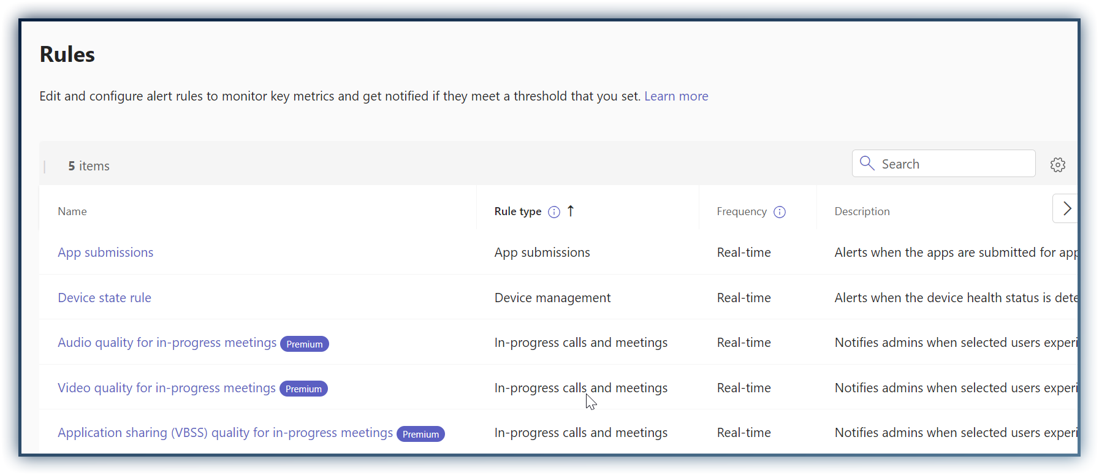Sort by the Name column header
The height and width of the screenshot is (475, 1099).
click(72, 211)
